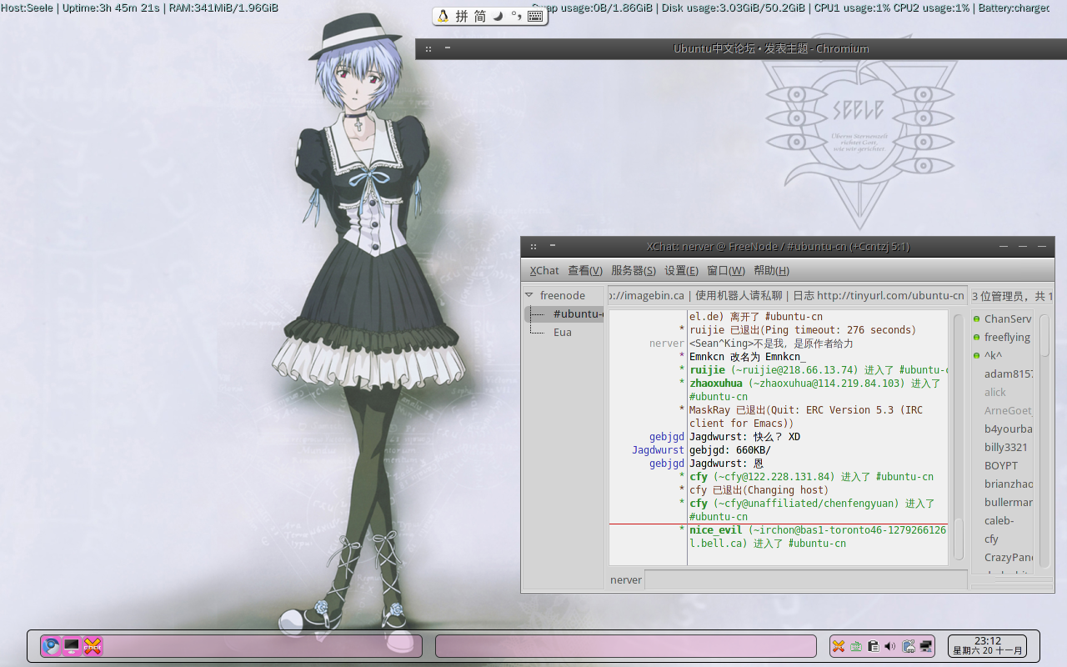Viewport: 1067px width, 667px height.
Task: Click the volume speaker tray icon
Action: coord(890,646)
